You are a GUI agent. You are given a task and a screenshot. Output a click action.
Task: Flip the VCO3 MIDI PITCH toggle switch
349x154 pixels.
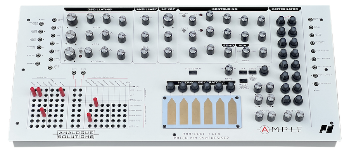pyautogui.click(x=81, y=51)
